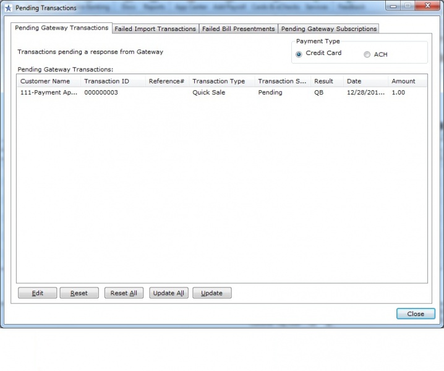Open the Failed Bill Presentments tab
The image size is (444, 371).
[x=239, y=28]
